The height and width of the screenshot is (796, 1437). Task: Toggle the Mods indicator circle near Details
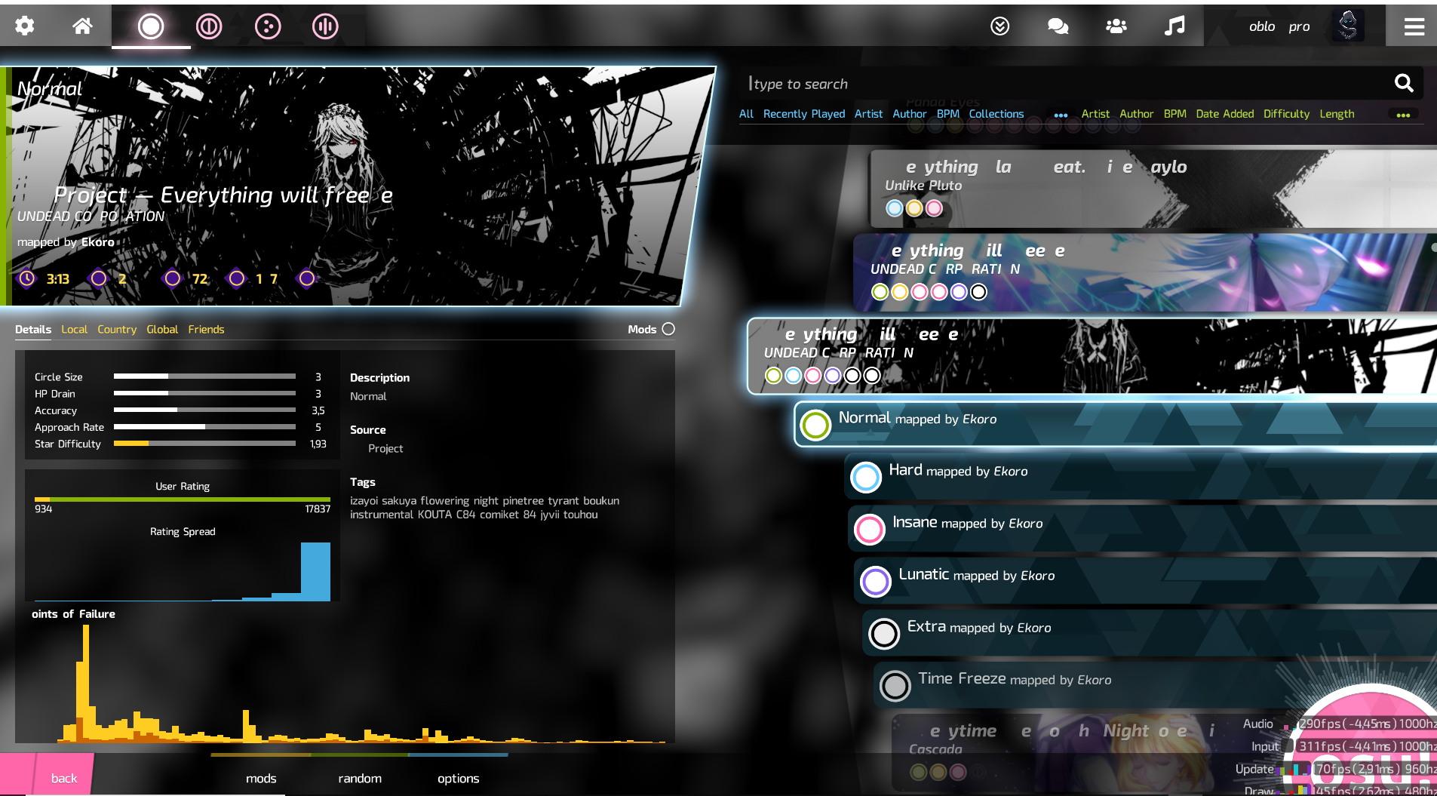tap(668, 329)
